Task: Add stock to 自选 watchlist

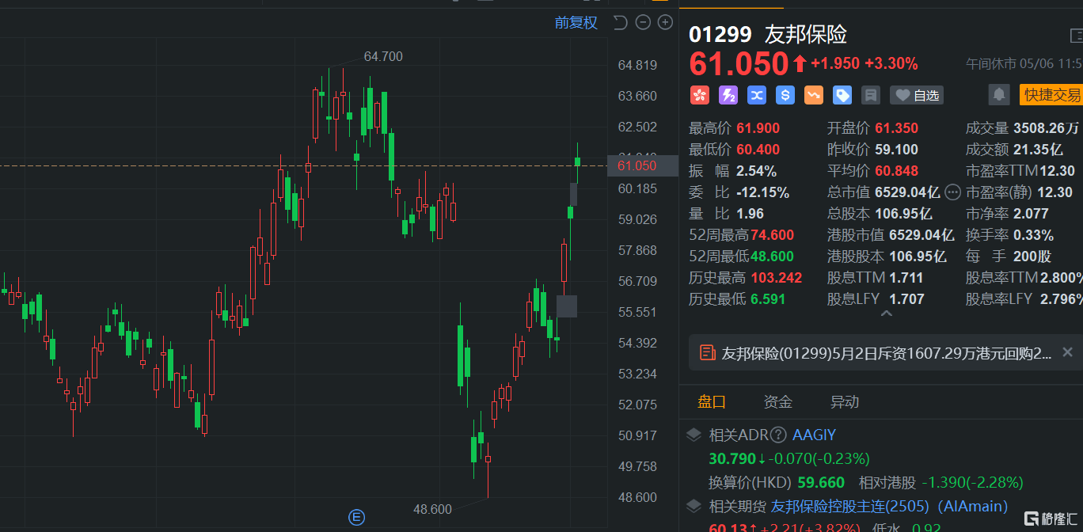Action: tap(917, 95)
